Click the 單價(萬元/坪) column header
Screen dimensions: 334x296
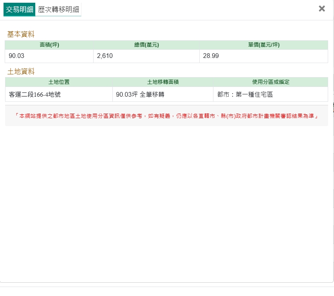pos(264,45)
